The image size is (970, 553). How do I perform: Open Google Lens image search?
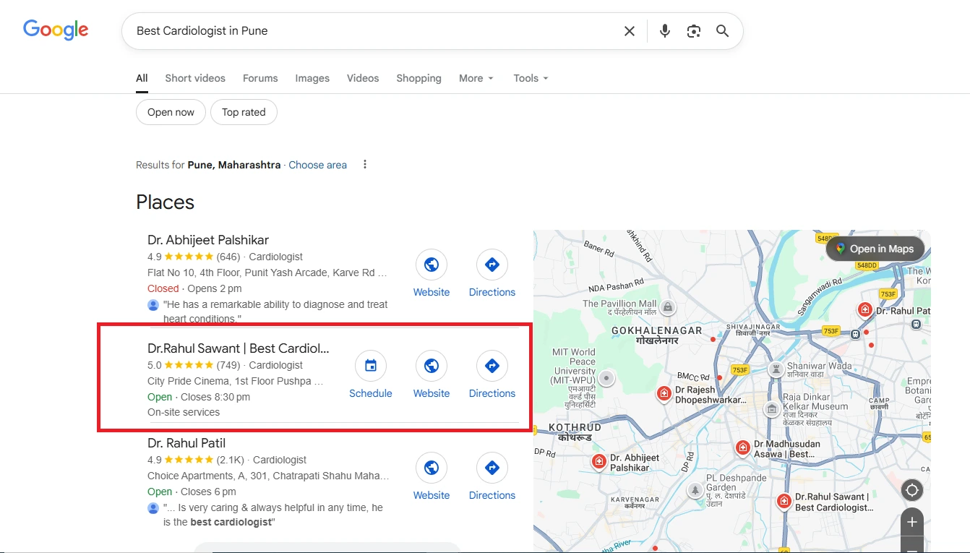click(x=694, y=31)
